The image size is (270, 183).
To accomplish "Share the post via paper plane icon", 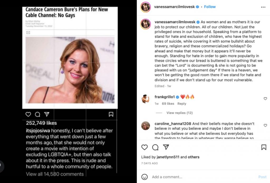I will pos(166,147).
